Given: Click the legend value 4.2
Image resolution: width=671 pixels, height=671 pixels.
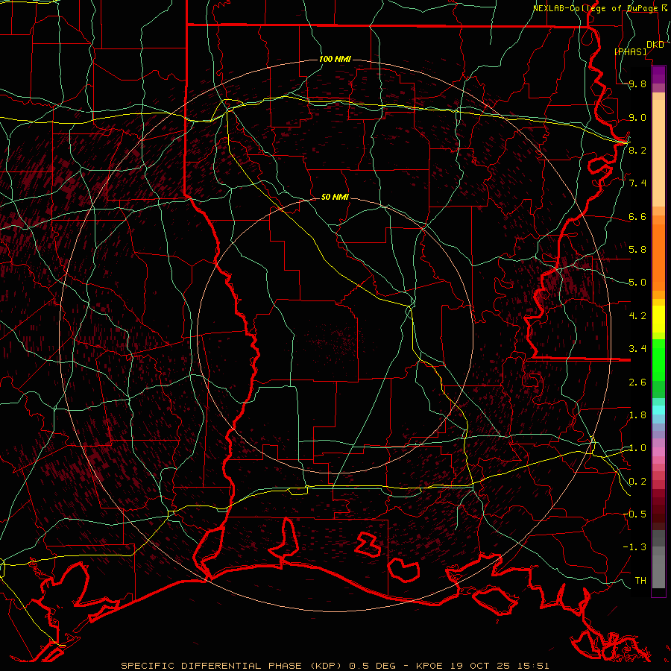Looking at the screenshot, I should tap(637, 316).
